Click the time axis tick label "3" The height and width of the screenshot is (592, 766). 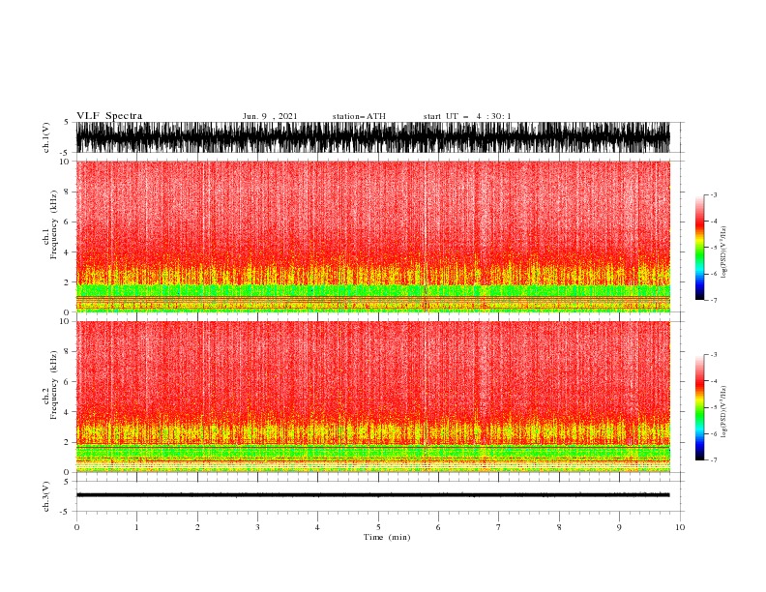pyautogui.click(x=257, y=527)
